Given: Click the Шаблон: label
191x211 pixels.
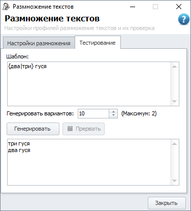Looking at the screenshot, I should tap(17, 56).
